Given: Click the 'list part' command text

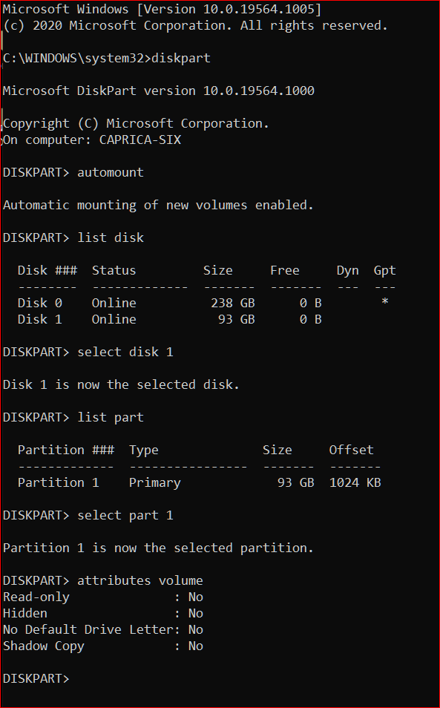Looking at the screenshot, I should [x=111, y=417].
